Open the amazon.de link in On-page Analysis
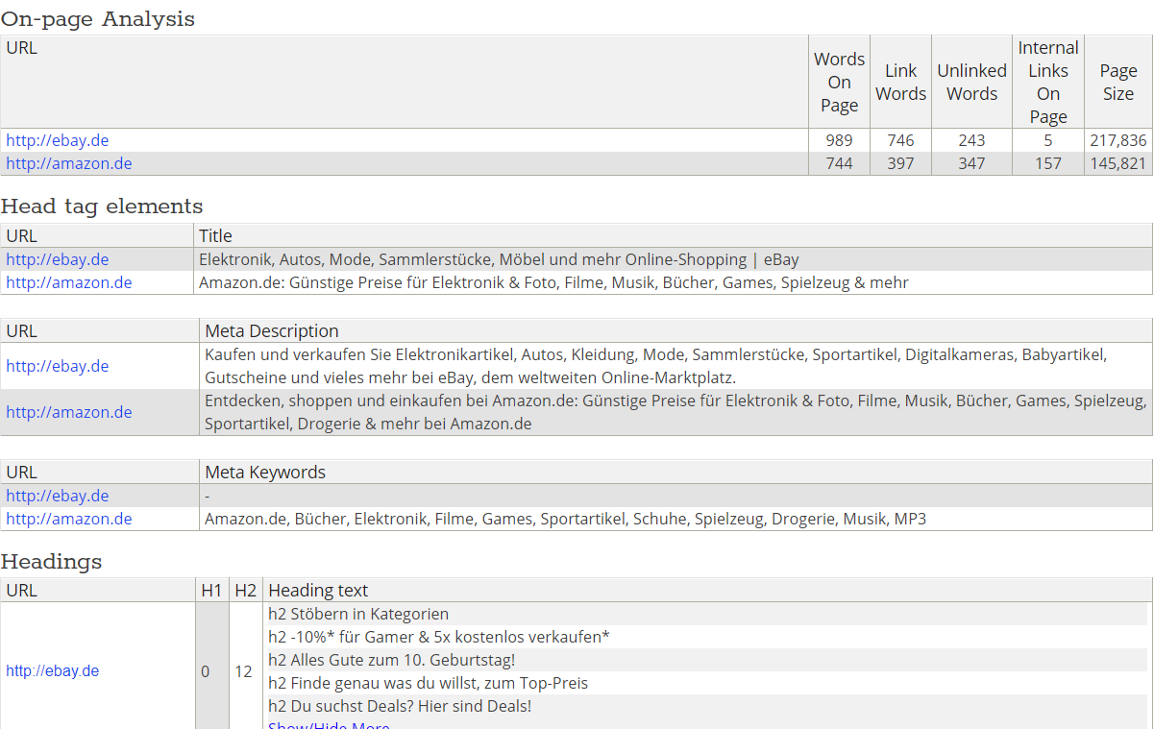Image resolution: width=1154 pixels, height=729 pixels. pos(68,163)
